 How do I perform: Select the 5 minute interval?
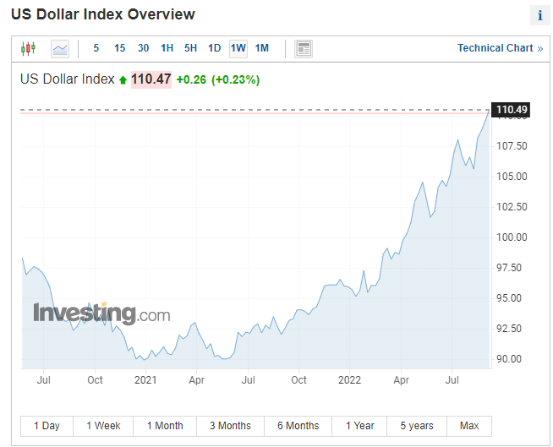[x=96, y=48]
